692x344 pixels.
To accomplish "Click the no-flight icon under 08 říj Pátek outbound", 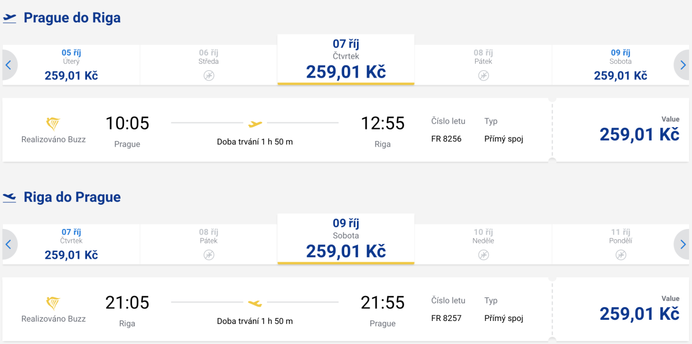I will [483, 75].
